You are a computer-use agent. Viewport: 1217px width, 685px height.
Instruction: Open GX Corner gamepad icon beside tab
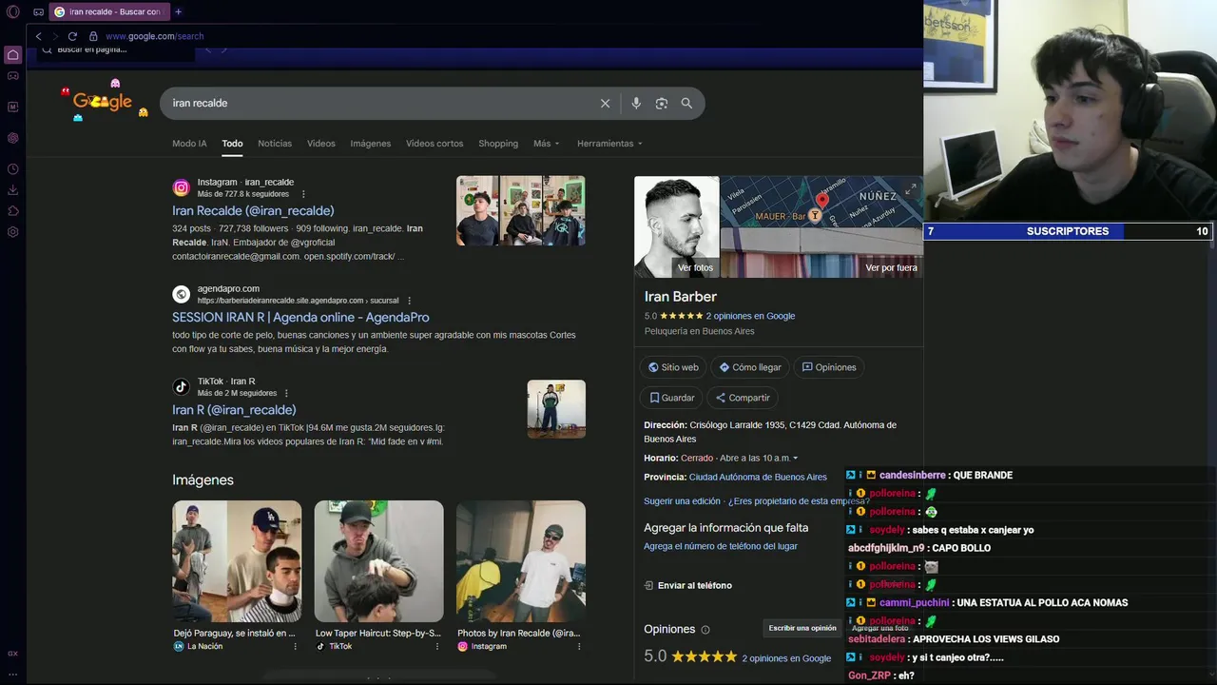tap(38, 12)
